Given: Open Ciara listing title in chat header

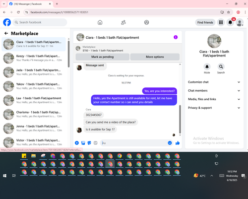Looking at the screenshot, I should (112, 38).
